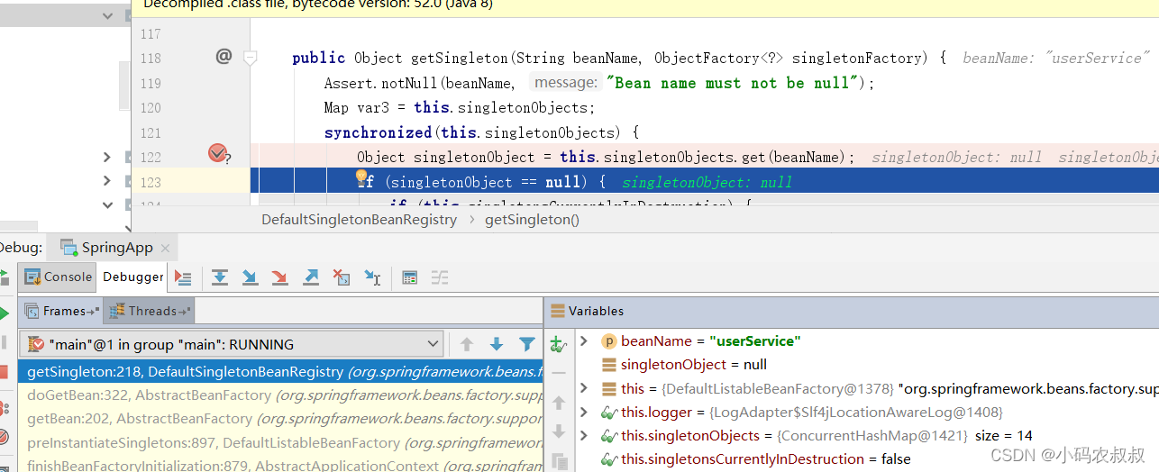
Task: Click the "userService" value of beanName
Action: point(754,341)
